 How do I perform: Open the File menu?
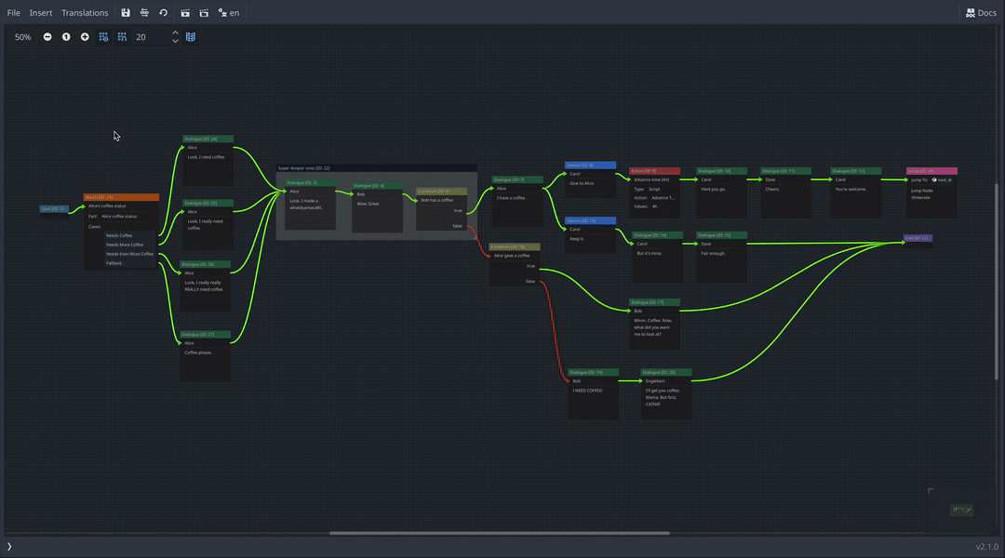coord(14,13)
